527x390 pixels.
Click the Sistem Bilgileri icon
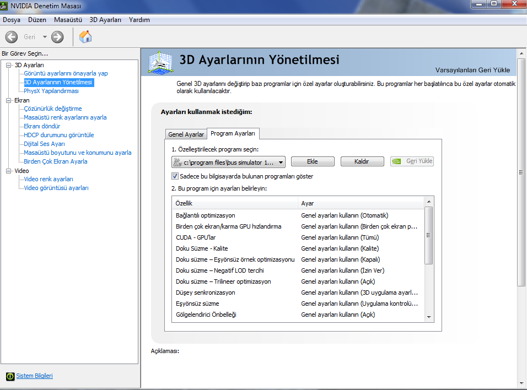10,376
